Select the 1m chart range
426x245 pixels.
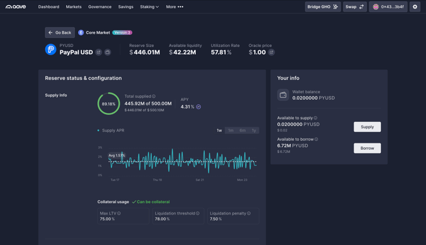coord(231,131)
